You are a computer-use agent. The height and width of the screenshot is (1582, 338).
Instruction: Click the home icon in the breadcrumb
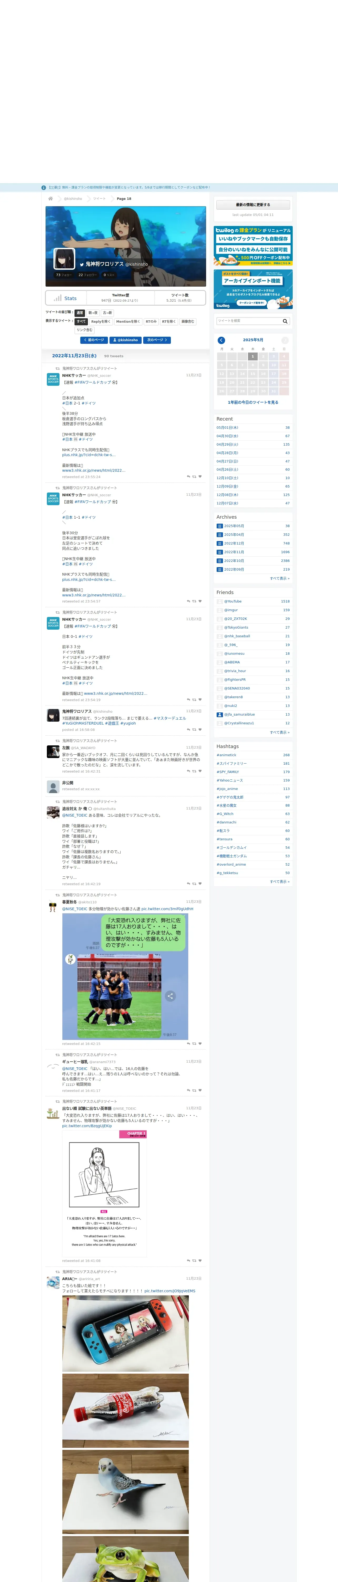coord(50,198)
